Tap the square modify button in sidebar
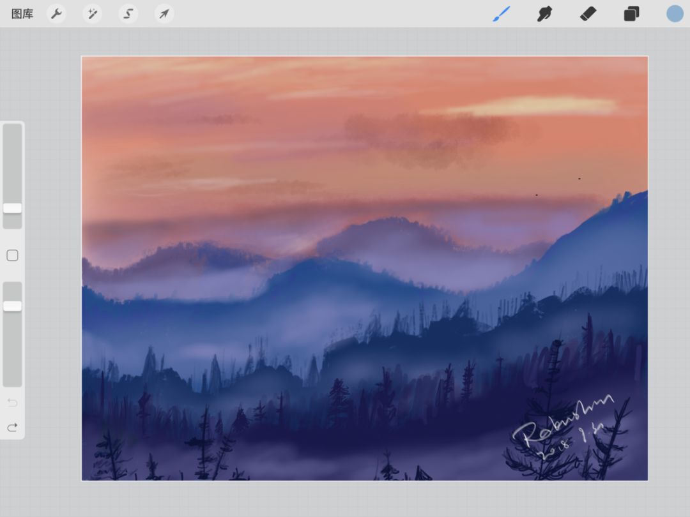690x517 pixels. [12, 255]
